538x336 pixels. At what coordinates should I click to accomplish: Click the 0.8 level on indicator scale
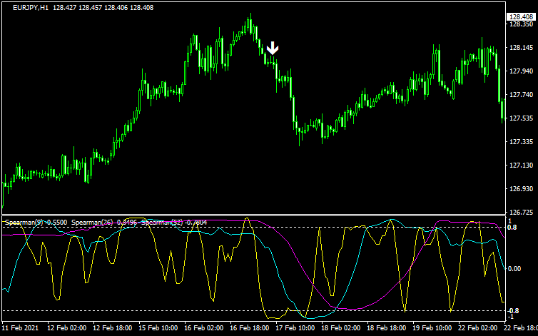pos(511,228)
